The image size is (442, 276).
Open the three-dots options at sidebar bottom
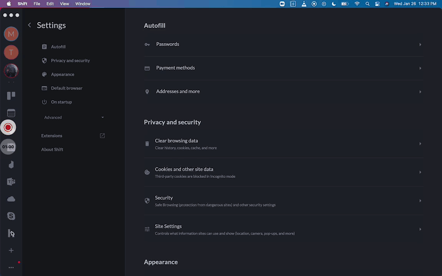click(x=11, y=267)
